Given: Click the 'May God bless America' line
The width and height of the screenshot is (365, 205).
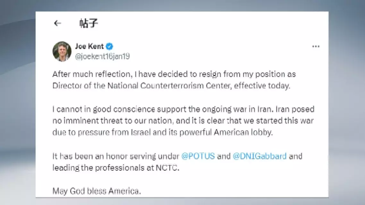Looking at the screenshot, I should pyautogui.click(x=96, y=192).
